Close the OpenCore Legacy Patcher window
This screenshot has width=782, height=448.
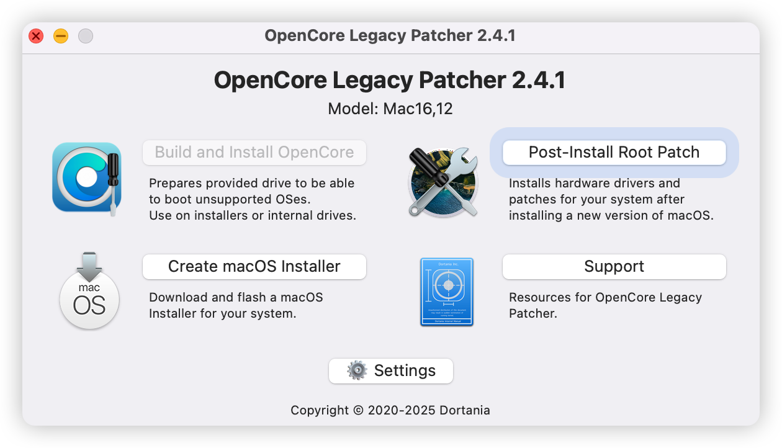pos(37,36)
